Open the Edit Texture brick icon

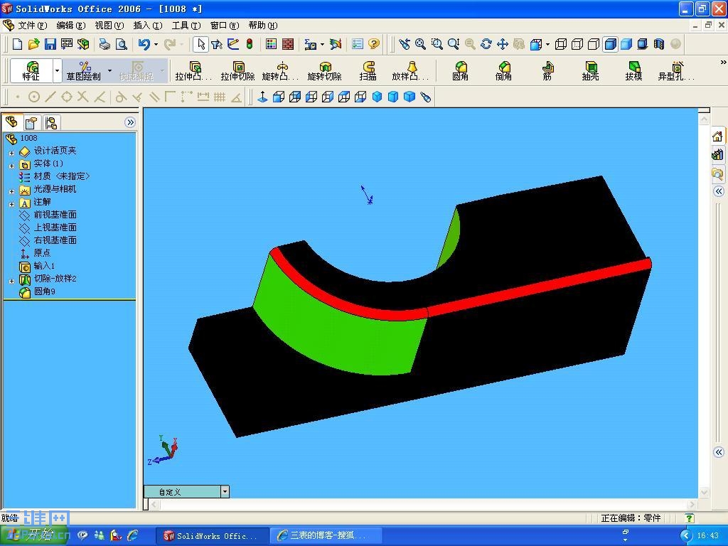coord(288,44)
